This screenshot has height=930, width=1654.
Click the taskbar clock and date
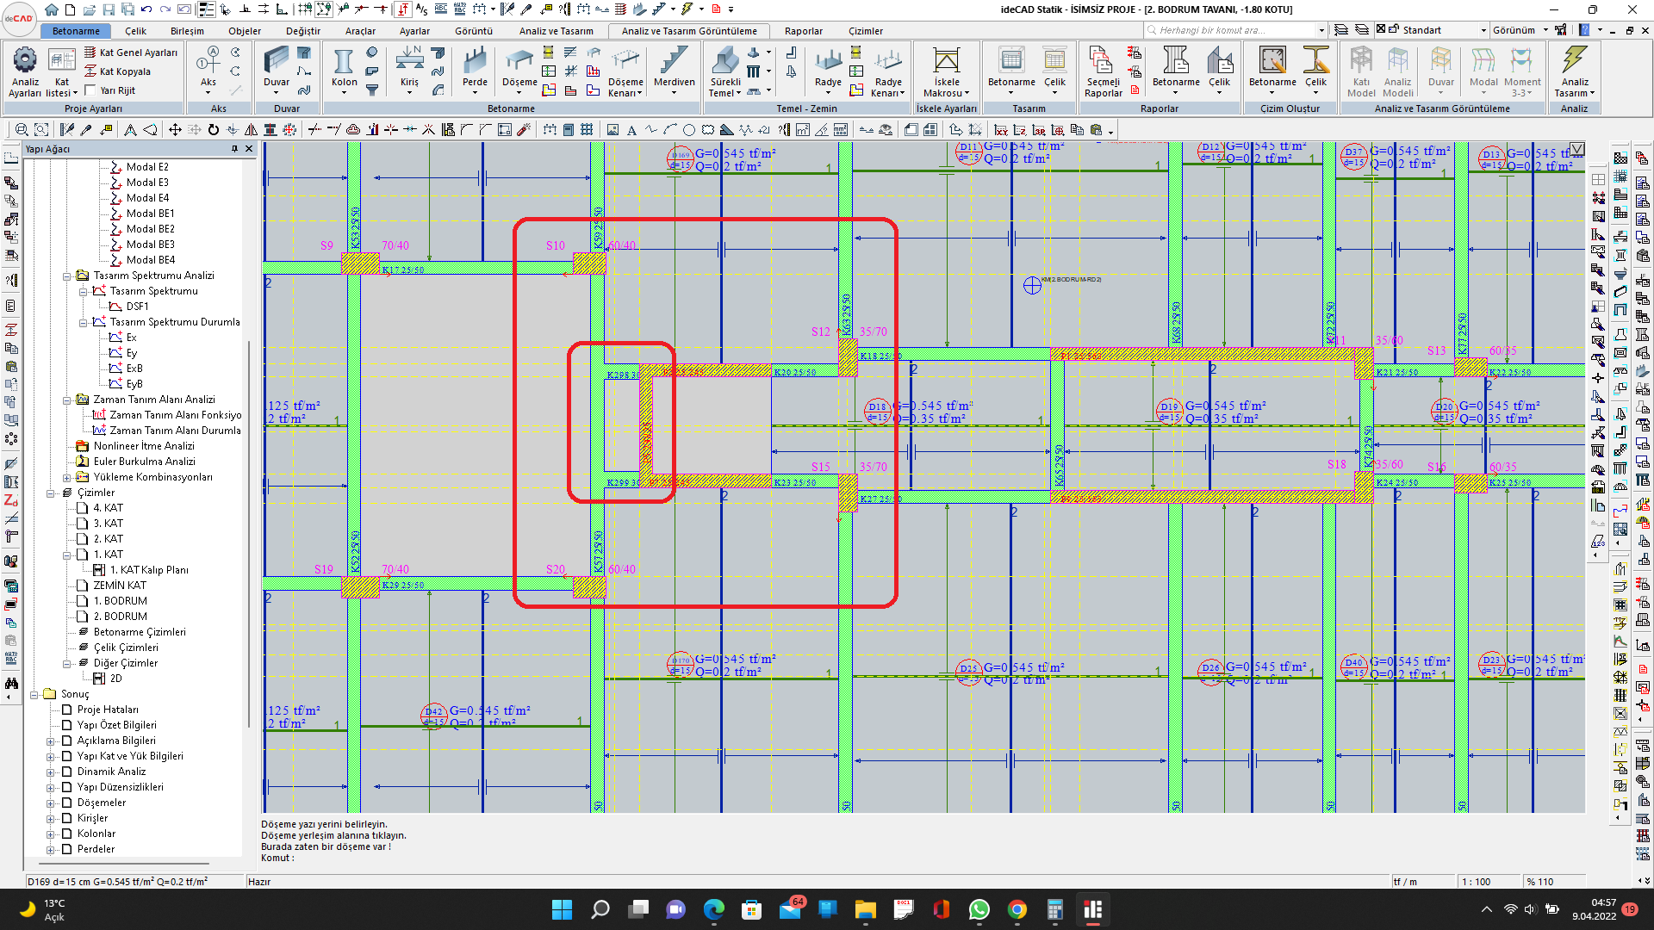tap(1594, 909)
